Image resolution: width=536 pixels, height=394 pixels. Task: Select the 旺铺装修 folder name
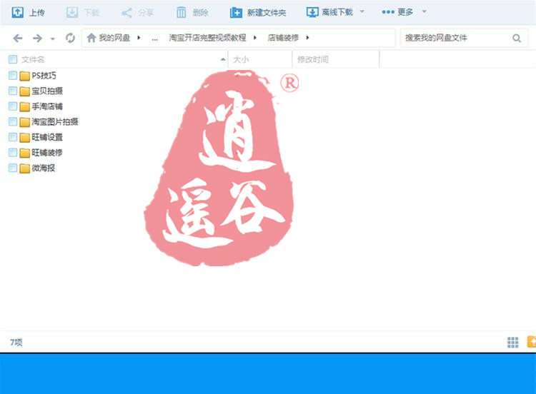(x=47, y=153)
